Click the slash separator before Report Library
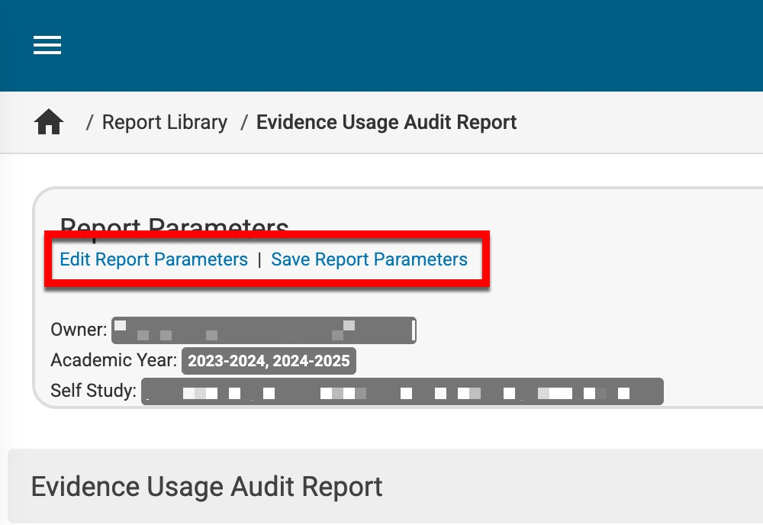This screenshot has height=525, width=763. (x=89, y=122)
